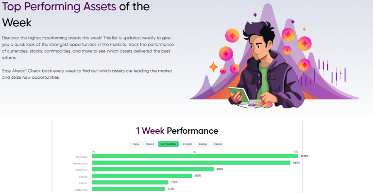The width and height of the screenshot is (373, 193).
Task: Click the PLAT-JUL25 axis label
Action: pos(82,157)
